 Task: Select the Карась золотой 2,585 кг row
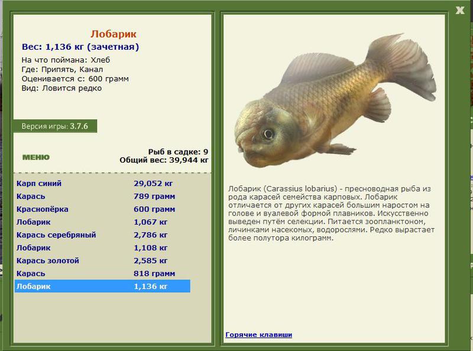pos(102,261)
